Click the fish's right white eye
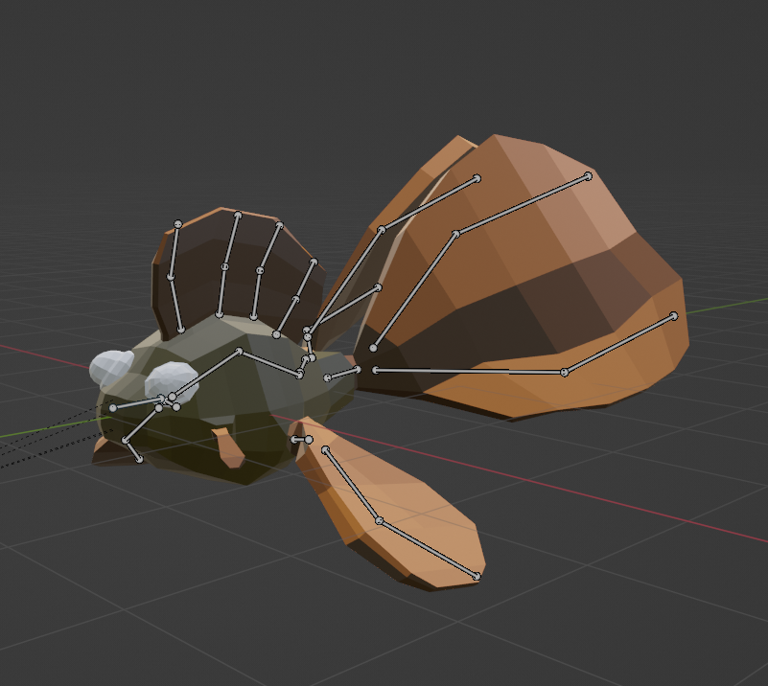Viewport: 768px width, 686px height. (x=175, y=377)
